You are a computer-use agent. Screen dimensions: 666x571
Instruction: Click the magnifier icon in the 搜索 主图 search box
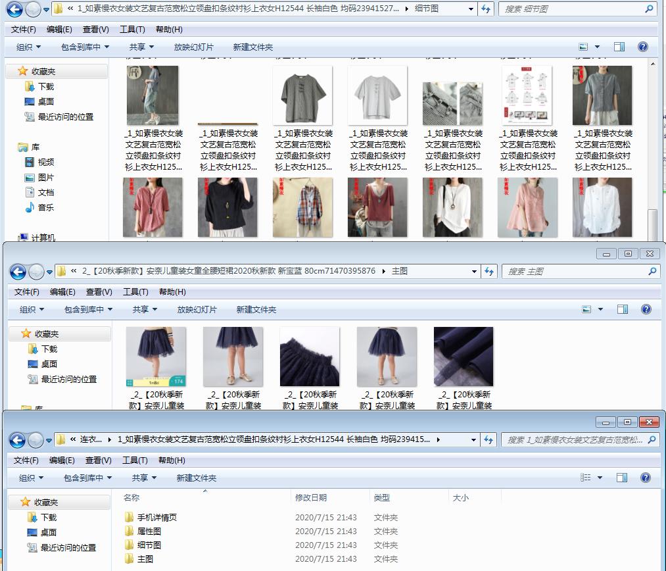pyautogui.click(x=651, y=271)
